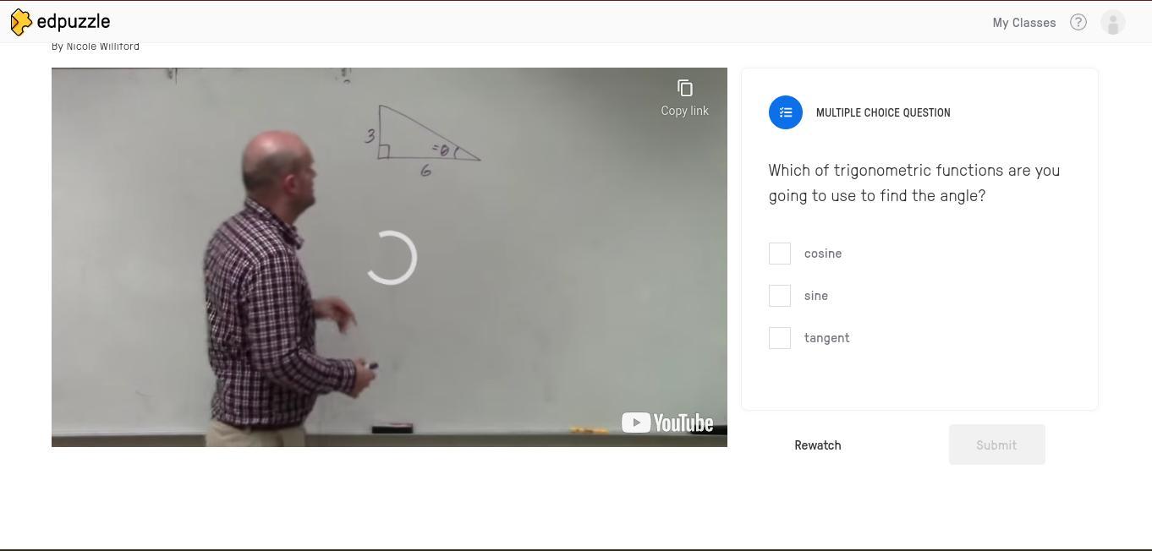Check the cosine answer checkbox
The width and height of the screenshot is (1152, 551).
(x=780, y=254)
